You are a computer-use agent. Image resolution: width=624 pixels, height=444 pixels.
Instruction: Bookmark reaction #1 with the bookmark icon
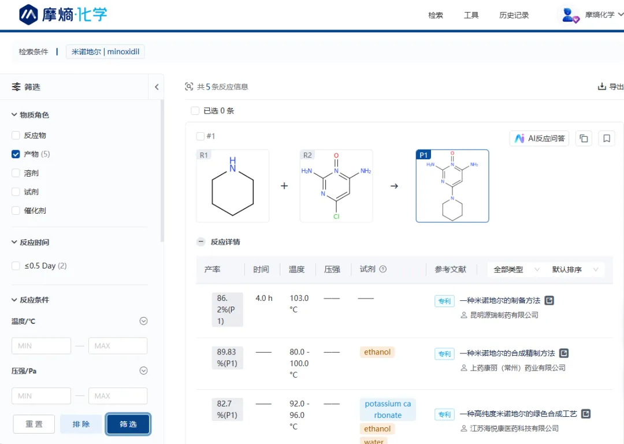pyautogui.click(x=607, y=139)
